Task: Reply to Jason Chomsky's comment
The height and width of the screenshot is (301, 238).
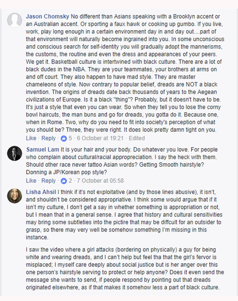Action: [48, 138]
